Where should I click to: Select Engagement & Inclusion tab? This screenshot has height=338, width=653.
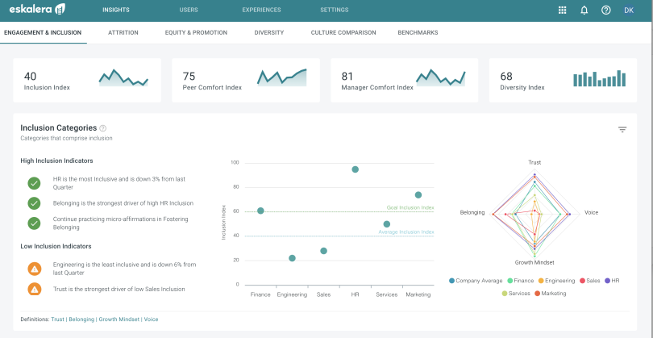[x=43, y=32]
